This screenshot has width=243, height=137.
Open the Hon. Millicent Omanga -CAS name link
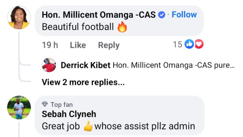(99, 15)
